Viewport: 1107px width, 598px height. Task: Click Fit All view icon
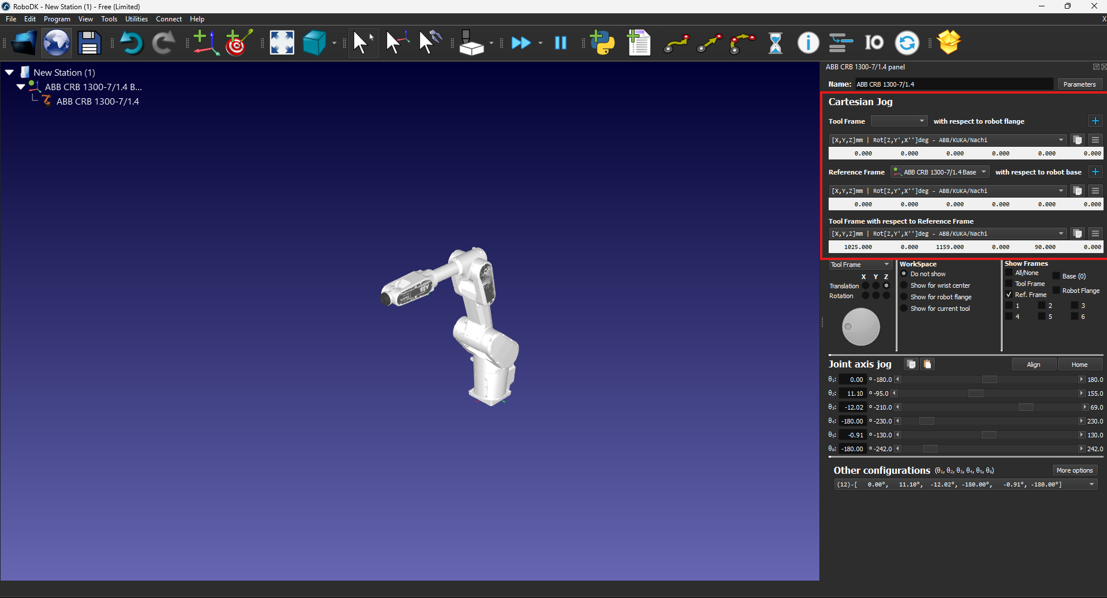[282, 43]
